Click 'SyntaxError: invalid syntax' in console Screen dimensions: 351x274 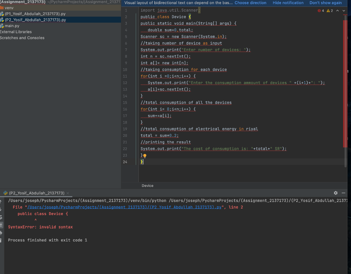coord(40,227)
